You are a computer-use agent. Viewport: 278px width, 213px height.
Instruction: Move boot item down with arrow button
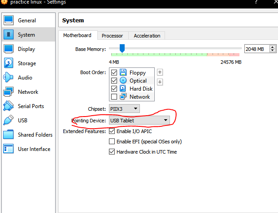click(x=160, y=82)
